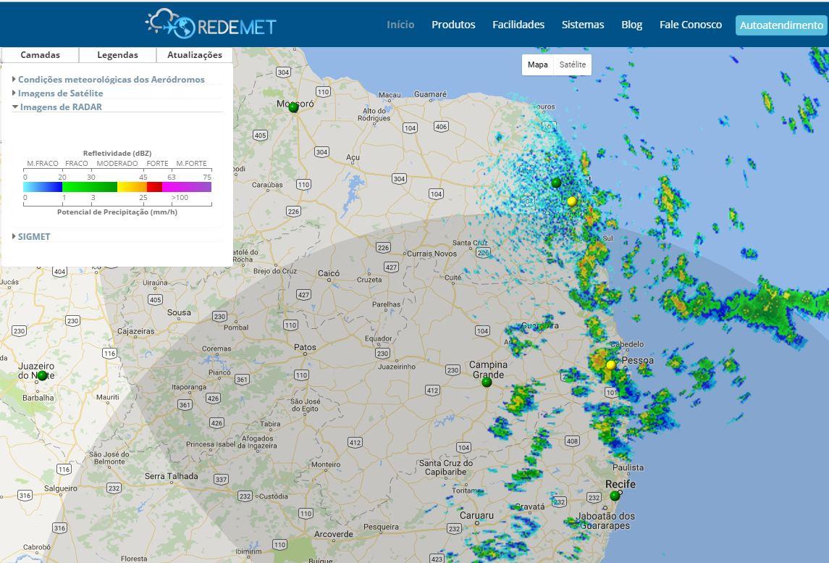Select the green aerodrome marker at Mossoró
Image resolution: width=829 pixels, height=563 pixels.
click(x=293, y=107)
